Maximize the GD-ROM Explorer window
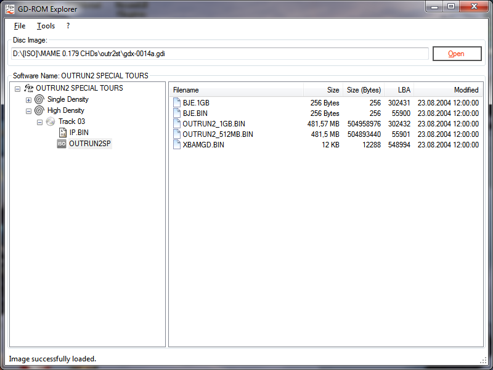This screenshot has height=370, width=493. [x=451, y=7]
